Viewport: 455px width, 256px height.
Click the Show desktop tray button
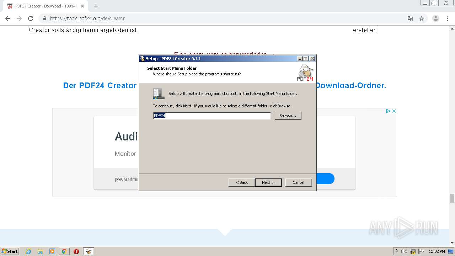451,251
